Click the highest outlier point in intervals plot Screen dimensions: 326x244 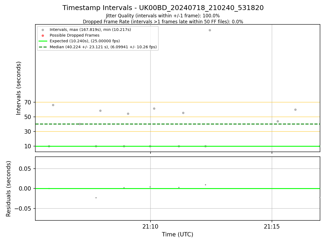210,30
